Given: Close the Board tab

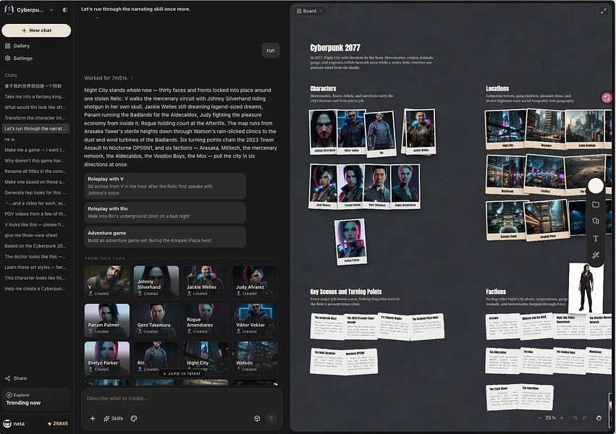Looking at the screenshot, I should (320, 11).
